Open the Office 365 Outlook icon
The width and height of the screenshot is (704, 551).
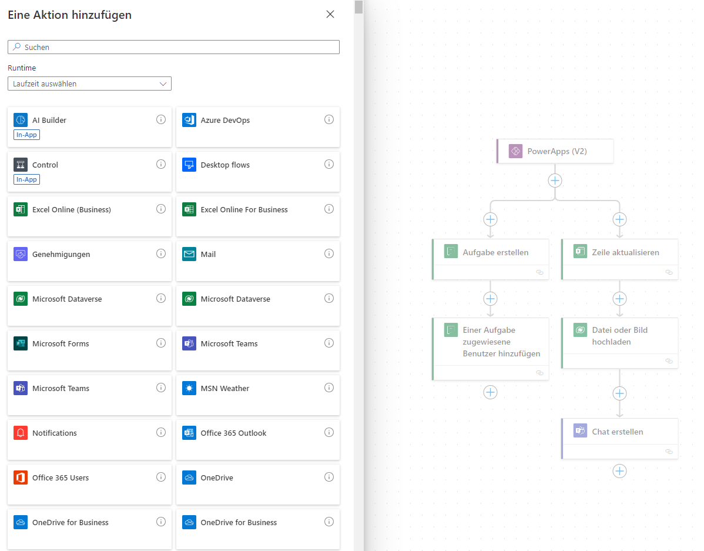click(x=189, y=433)
